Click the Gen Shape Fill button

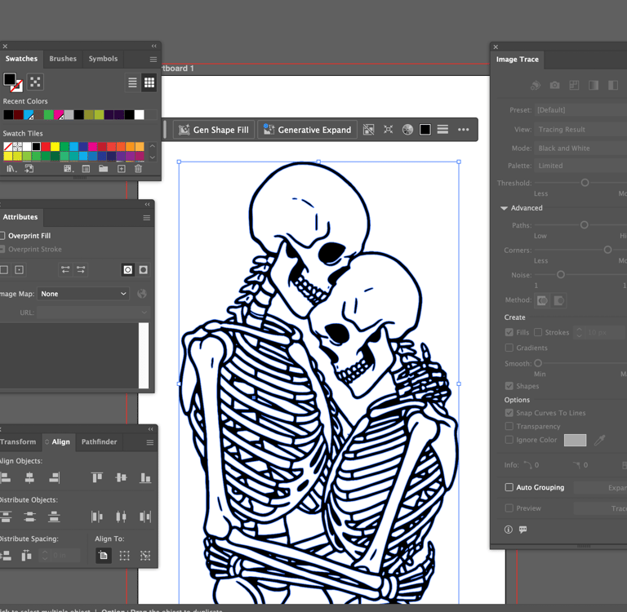coord(214,130)
